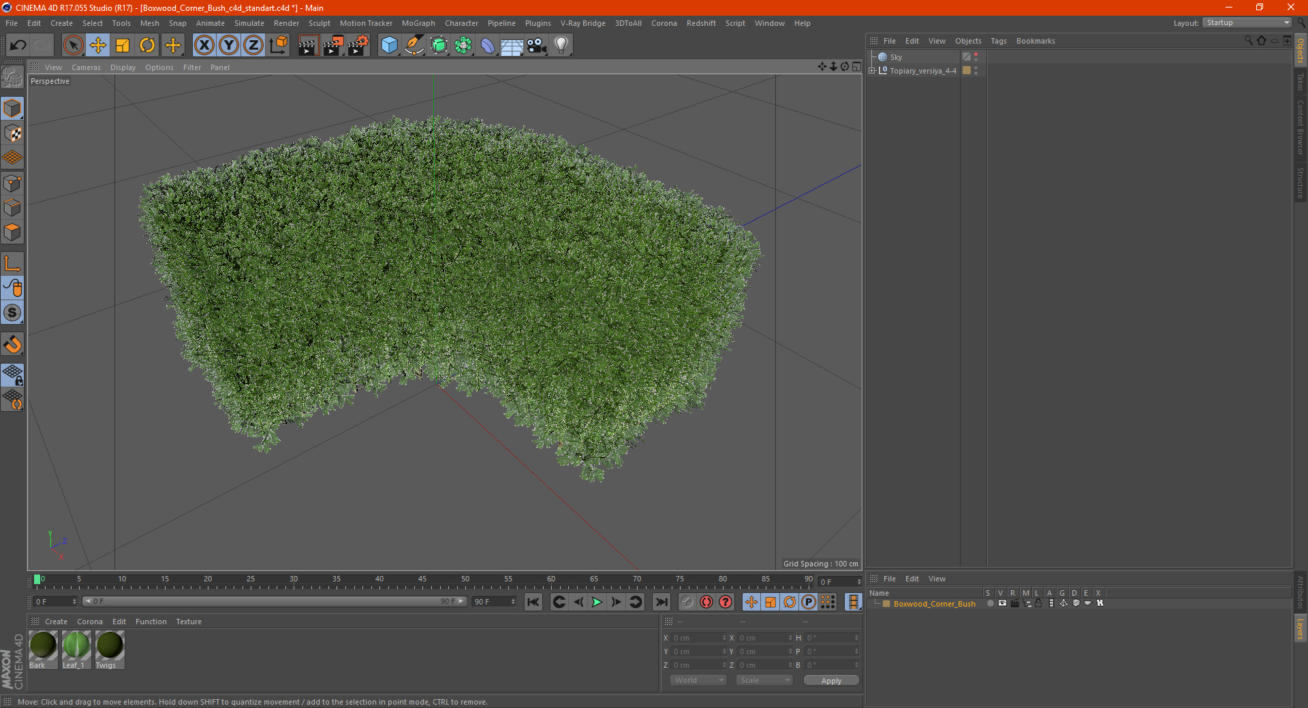Open World coordinate dropdown

[698, 680]
